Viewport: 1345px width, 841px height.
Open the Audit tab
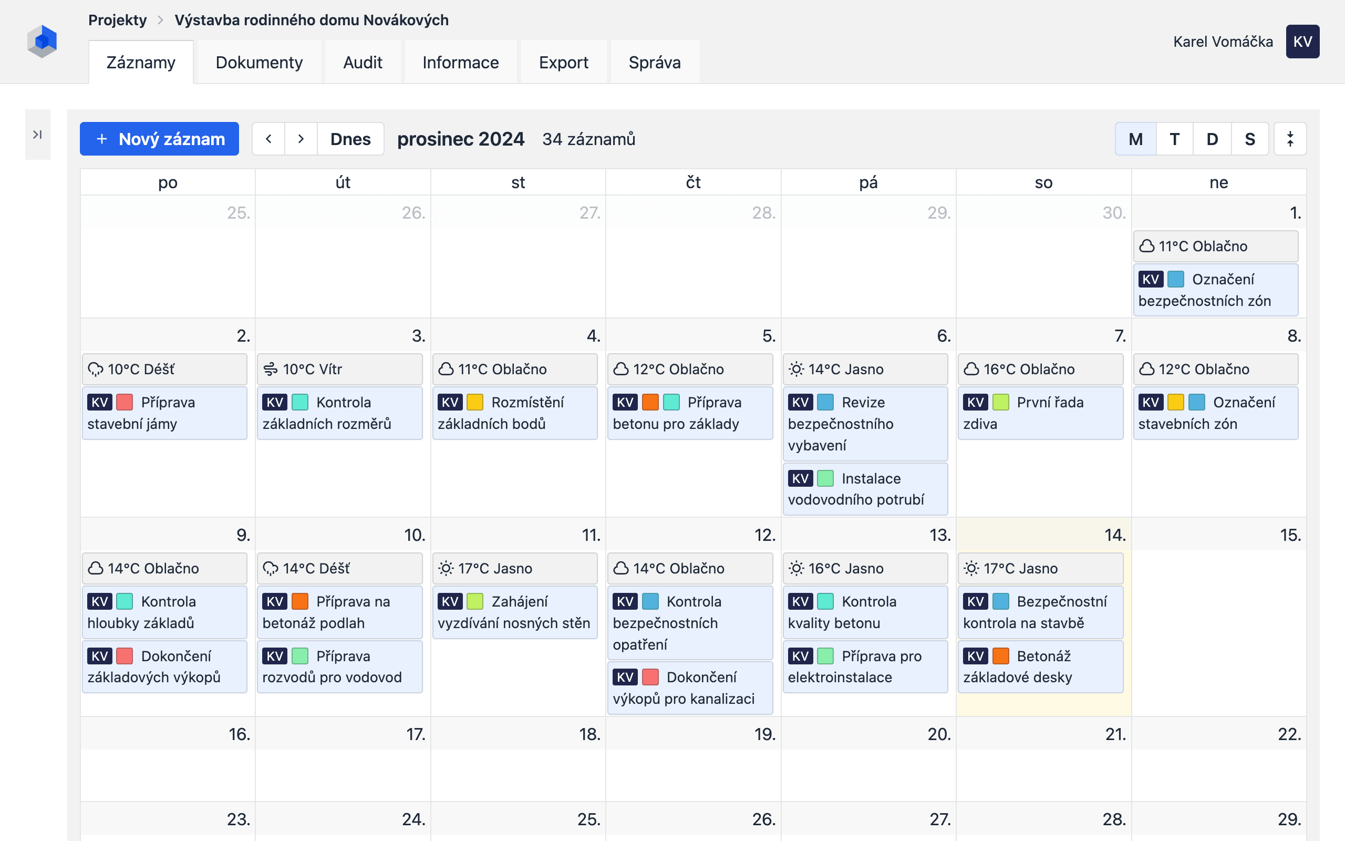363,63
